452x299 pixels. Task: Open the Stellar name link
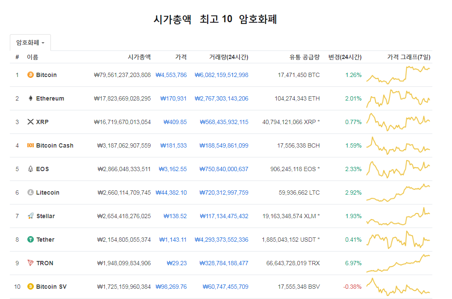(46, 216)
